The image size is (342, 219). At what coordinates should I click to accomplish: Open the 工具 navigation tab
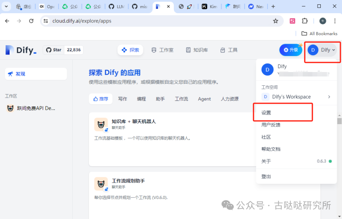click(229, 50)
